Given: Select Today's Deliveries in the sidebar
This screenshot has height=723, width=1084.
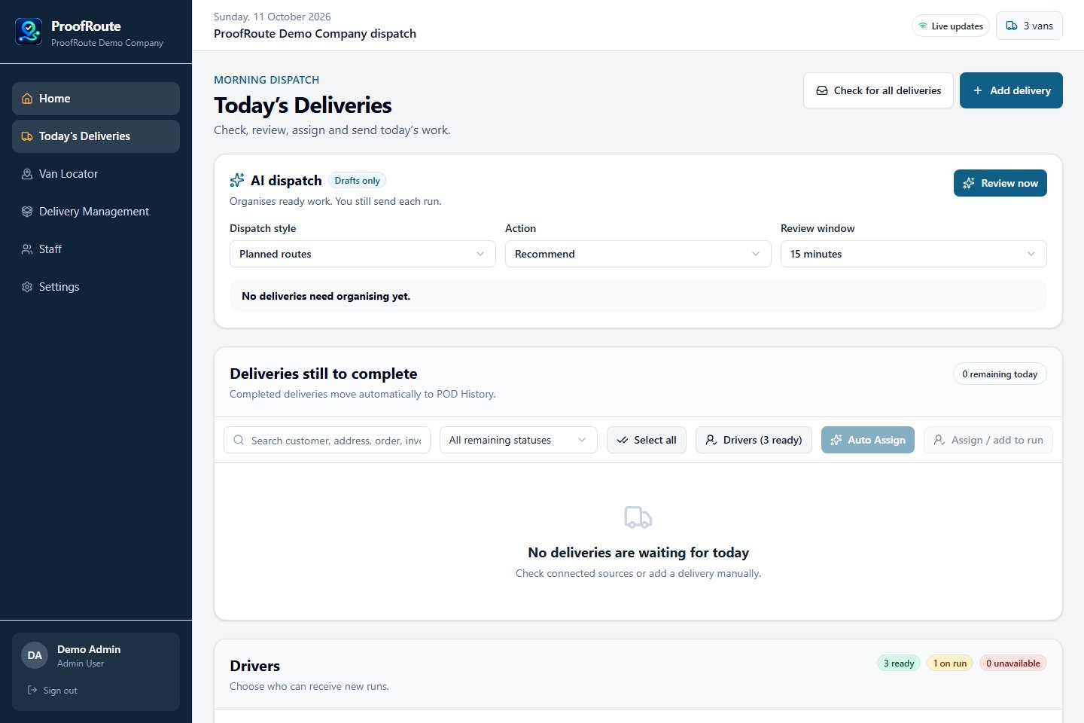Looking at the screenshot, I should (96, 136).
